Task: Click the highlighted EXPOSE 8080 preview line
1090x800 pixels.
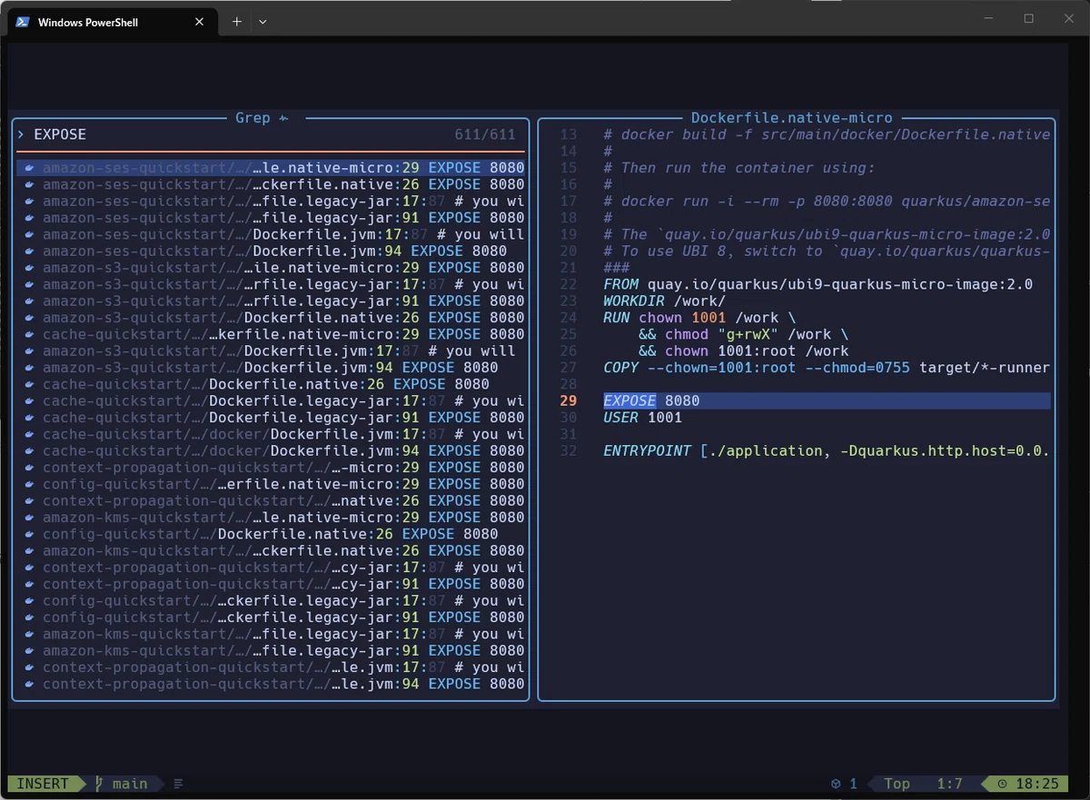Action: 827,401
